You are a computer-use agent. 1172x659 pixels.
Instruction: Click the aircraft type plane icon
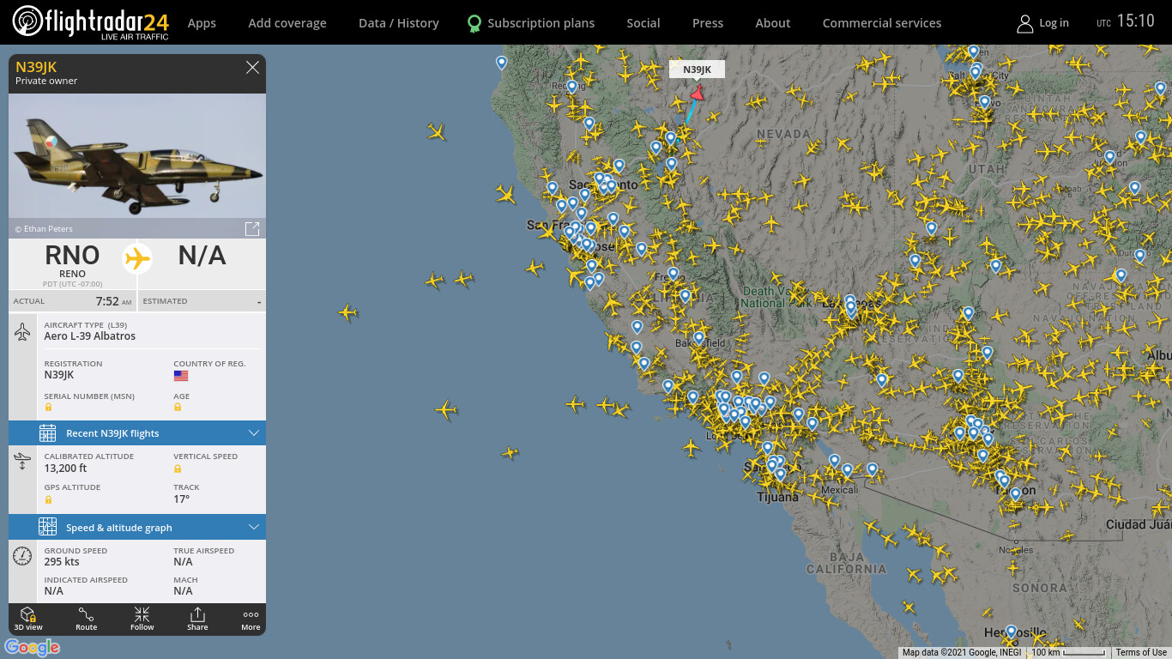click(x=22, y=332)
